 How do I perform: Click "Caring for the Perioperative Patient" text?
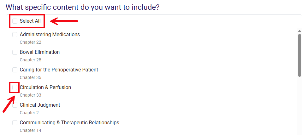pyautogui.click(x=59, y=70)
